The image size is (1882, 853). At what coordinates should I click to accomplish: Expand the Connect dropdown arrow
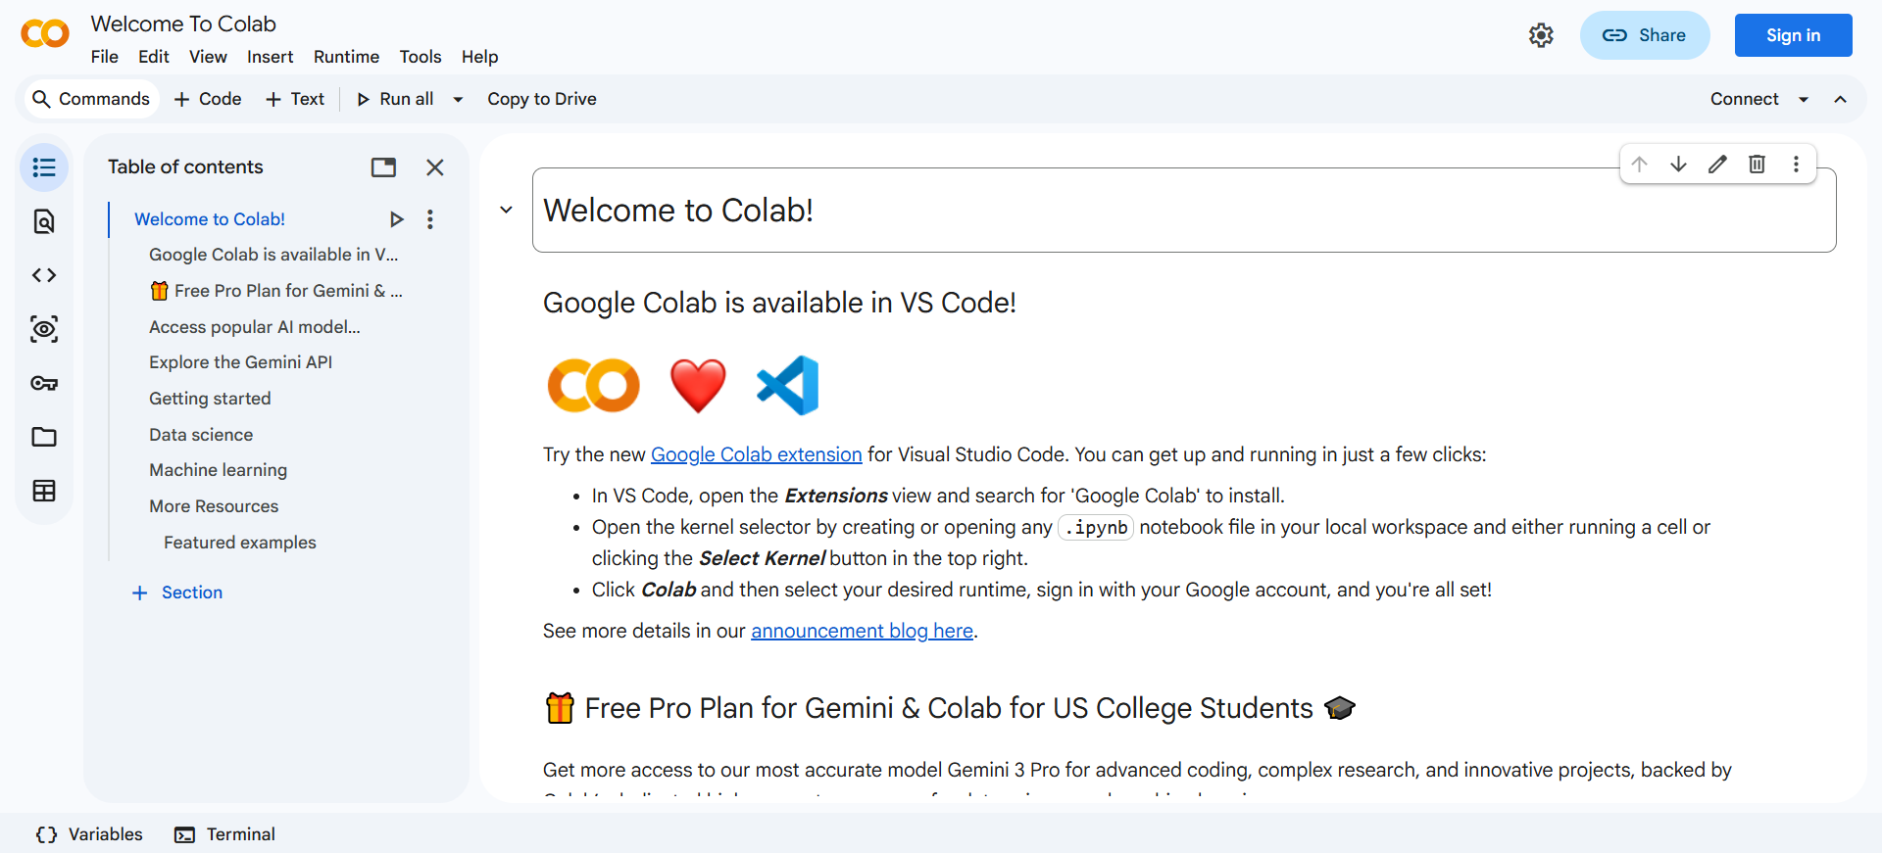coord(1803,99)
